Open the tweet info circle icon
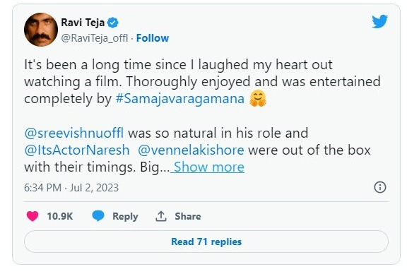 point(380,187)
